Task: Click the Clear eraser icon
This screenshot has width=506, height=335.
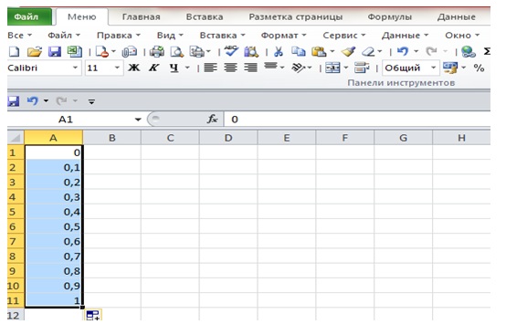Action: [368, 52]
